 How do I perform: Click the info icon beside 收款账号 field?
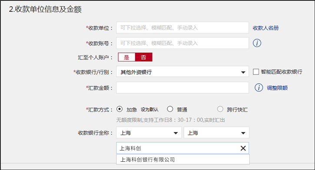point(257,43)
